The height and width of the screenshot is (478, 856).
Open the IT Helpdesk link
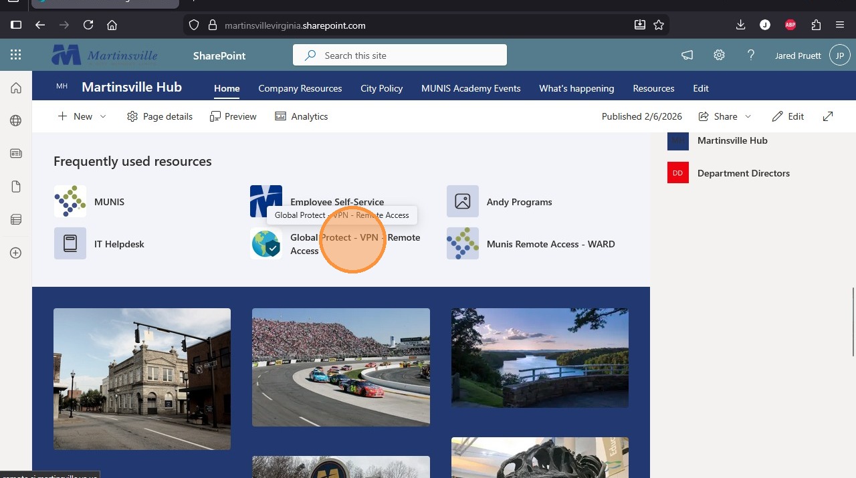(119, 244)
